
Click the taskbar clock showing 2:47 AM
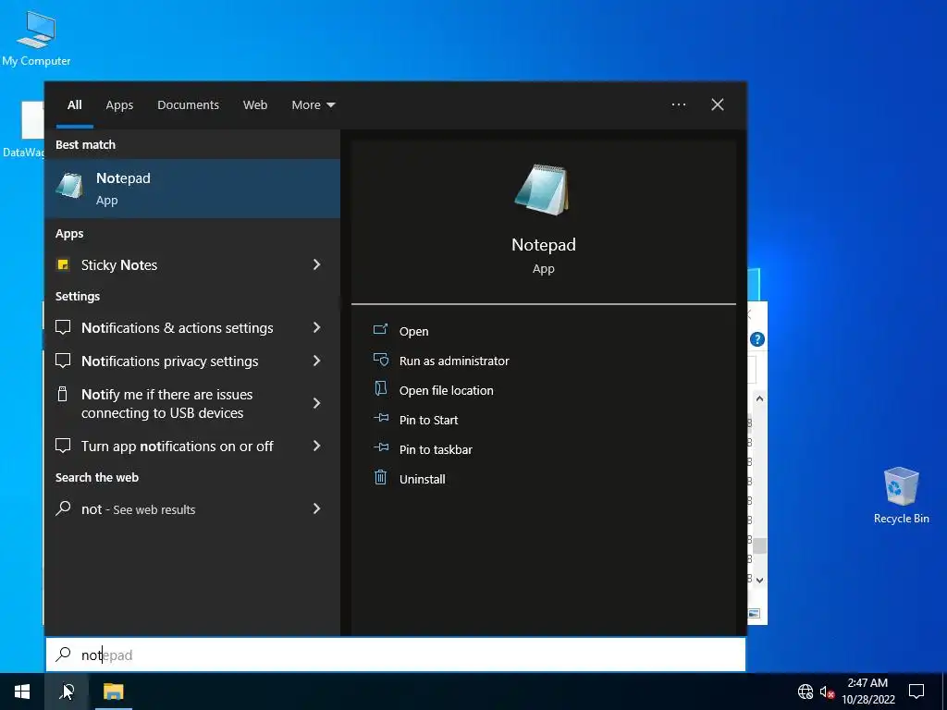coord(867,692)
